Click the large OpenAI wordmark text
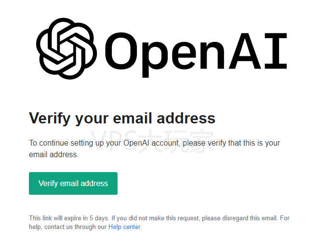This screenshot has width=319, height=242. (196, 55)
